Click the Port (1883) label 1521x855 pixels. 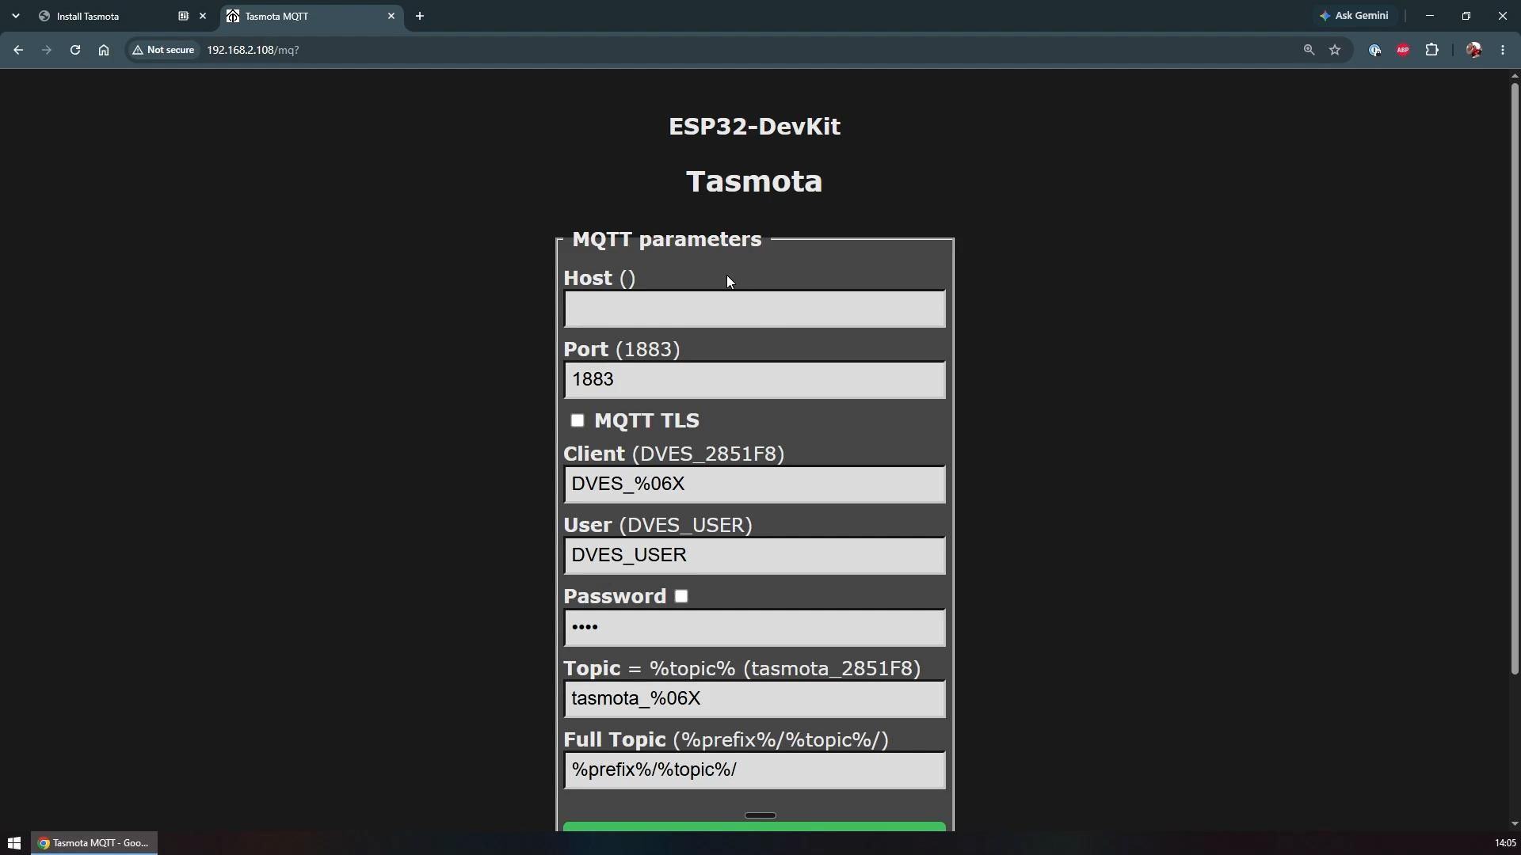tap(622, 349)
